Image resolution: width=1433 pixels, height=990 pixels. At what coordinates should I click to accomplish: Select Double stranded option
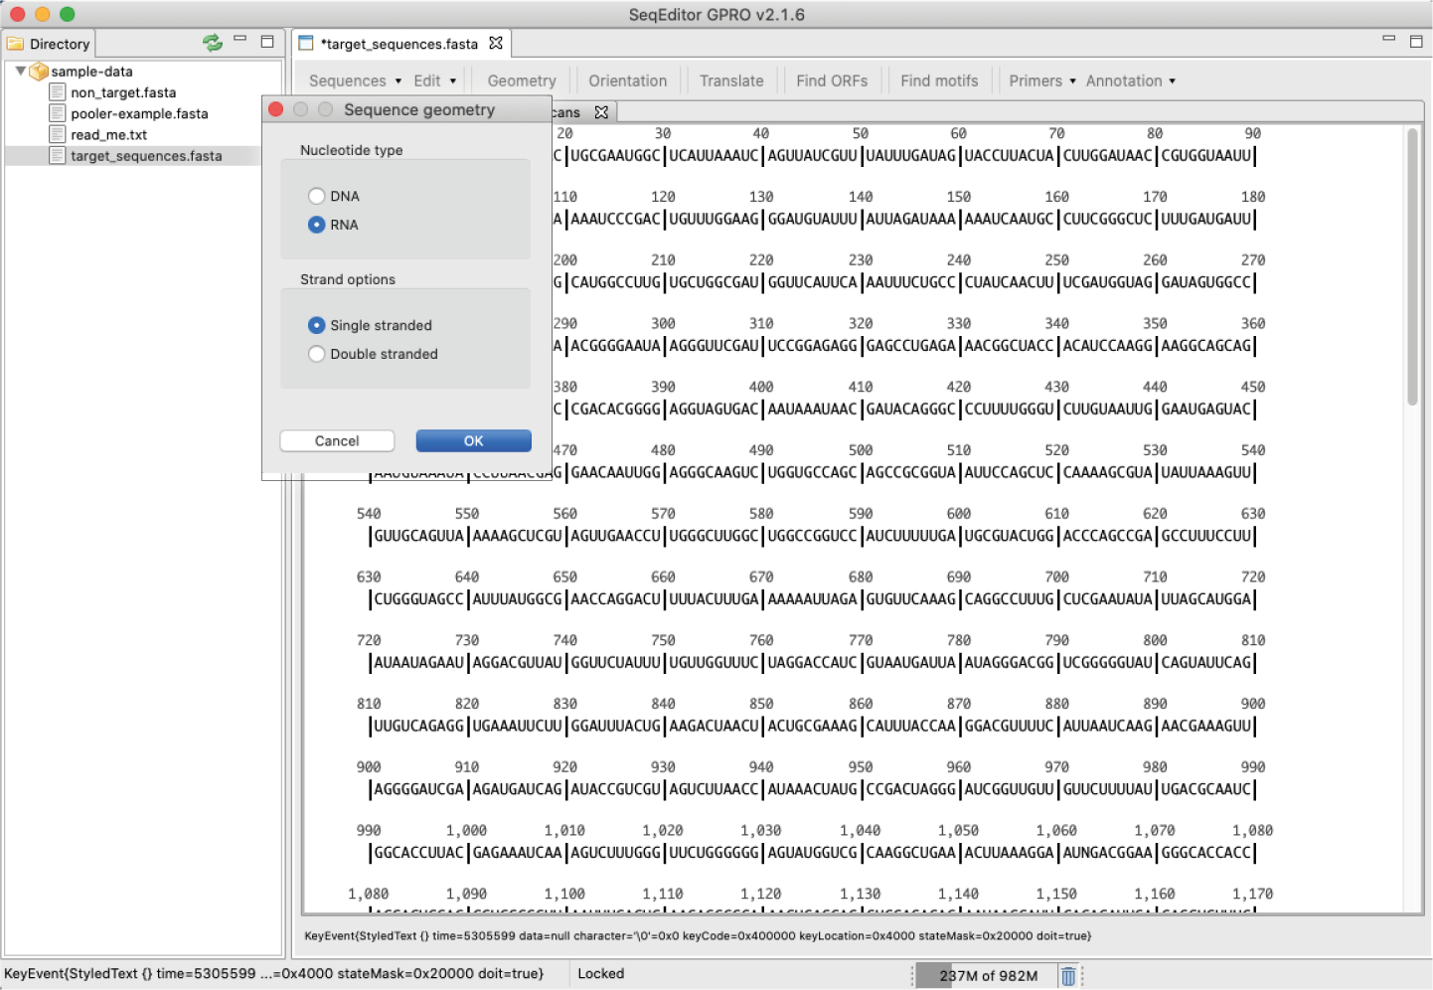[317, 354]
